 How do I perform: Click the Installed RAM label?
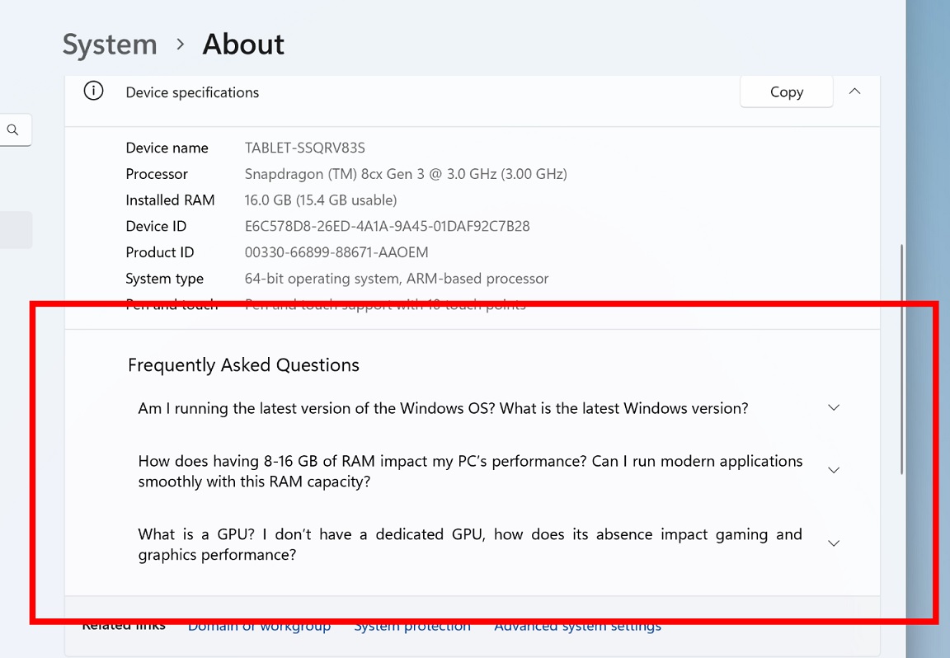tap(170, 200)
